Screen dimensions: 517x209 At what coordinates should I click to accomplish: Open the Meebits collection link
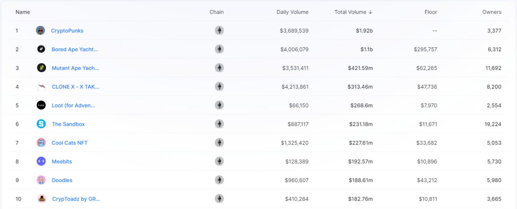[x=62, y=161]
